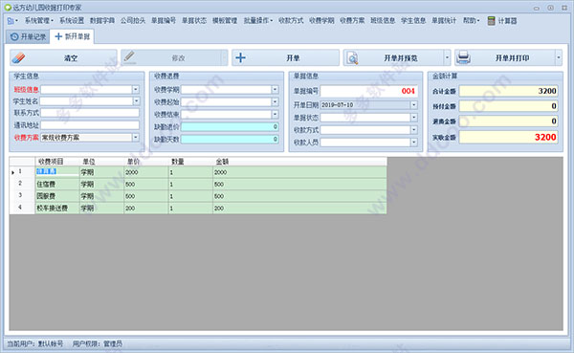
Task: Click the 开单并预览 preview button
Action: pyautogui.click(x=393, y=57)
